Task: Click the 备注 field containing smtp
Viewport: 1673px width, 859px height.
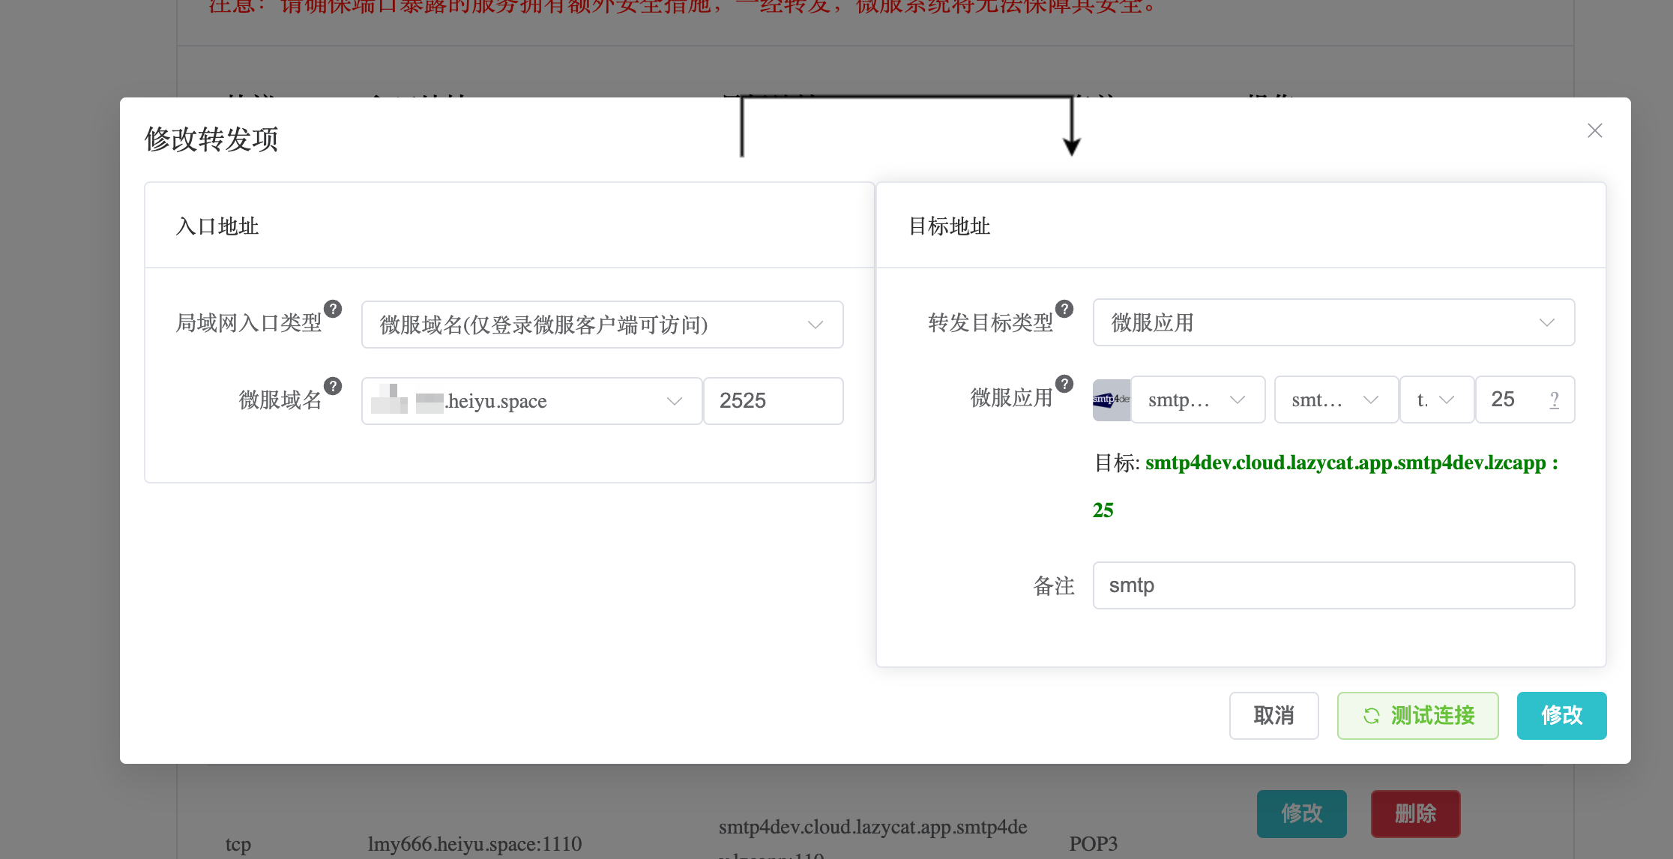Action: pyautogui.click(x=1333, y=585)
